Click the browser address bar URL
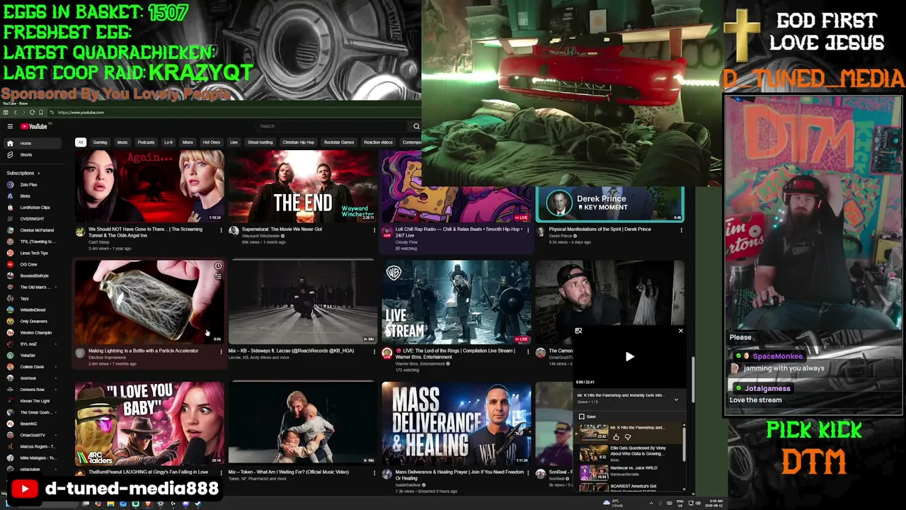The width and height of the screenshot is (906, 510). (x=81, y=113)
